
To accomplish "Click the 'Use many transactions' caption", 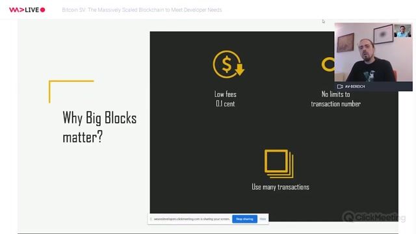I will click(280, 187).
